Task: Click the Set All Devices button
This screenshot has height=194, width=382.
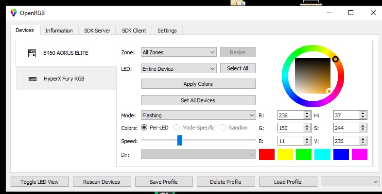Action: [x=198, y=100]
